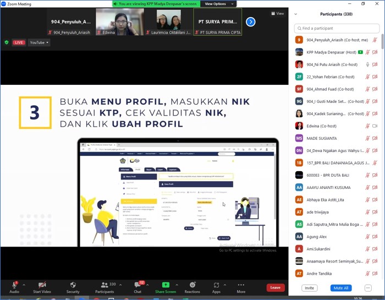Open the Security shield icon
The height and width of the screenshot is (300, 385).
[x=73, y=285]
